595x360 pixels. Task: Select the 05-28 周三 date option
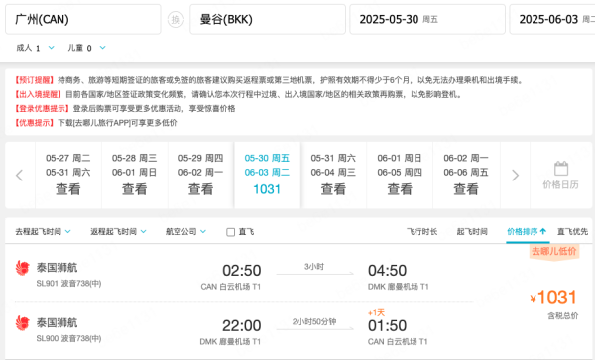pos(134,176)
